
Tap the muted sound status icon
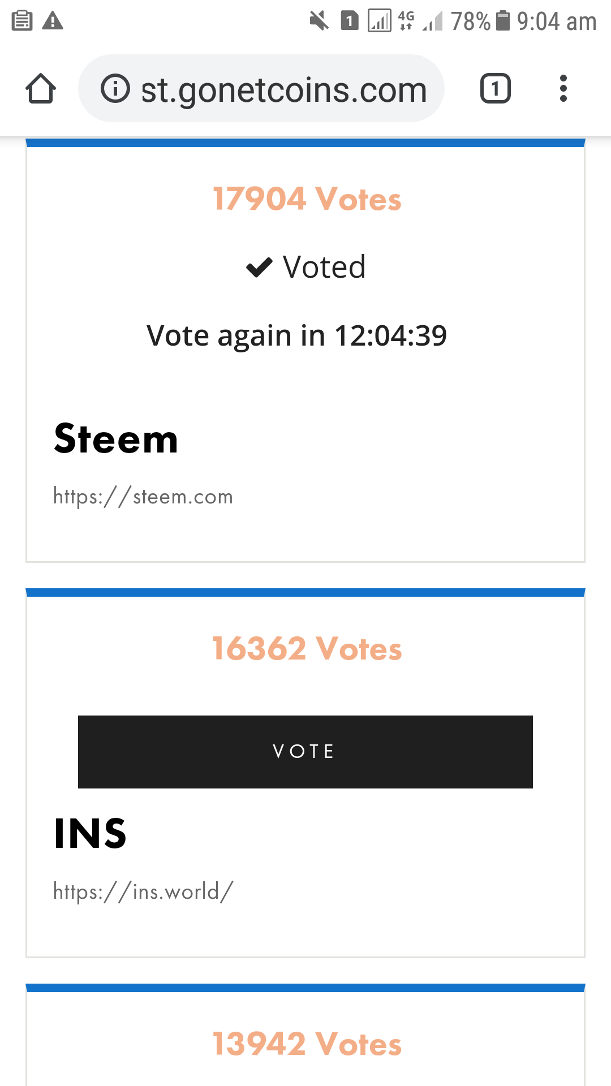(319, 21)
